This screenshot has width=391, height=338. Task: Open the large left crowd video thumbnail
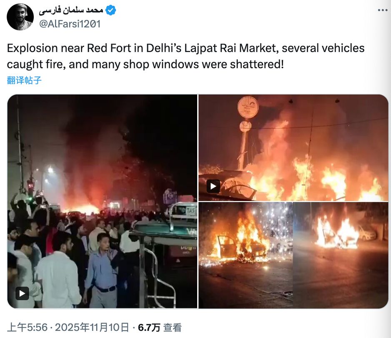(102, 201)
